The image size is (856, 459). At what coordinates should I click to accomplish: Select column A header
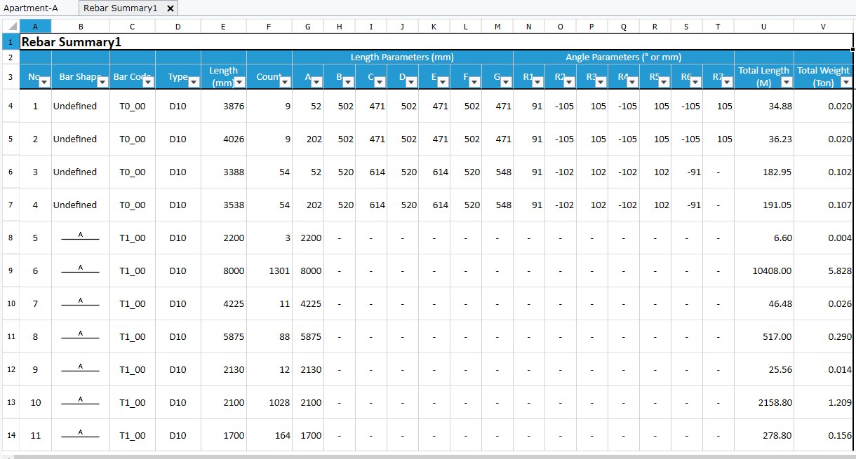tap(35, 26)
